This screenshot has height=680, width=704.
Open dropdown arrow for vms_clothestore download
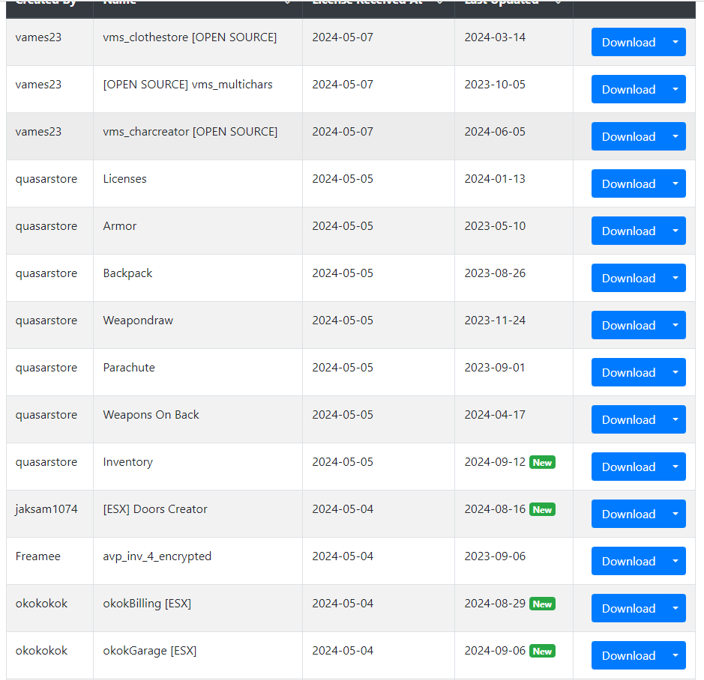676,42
